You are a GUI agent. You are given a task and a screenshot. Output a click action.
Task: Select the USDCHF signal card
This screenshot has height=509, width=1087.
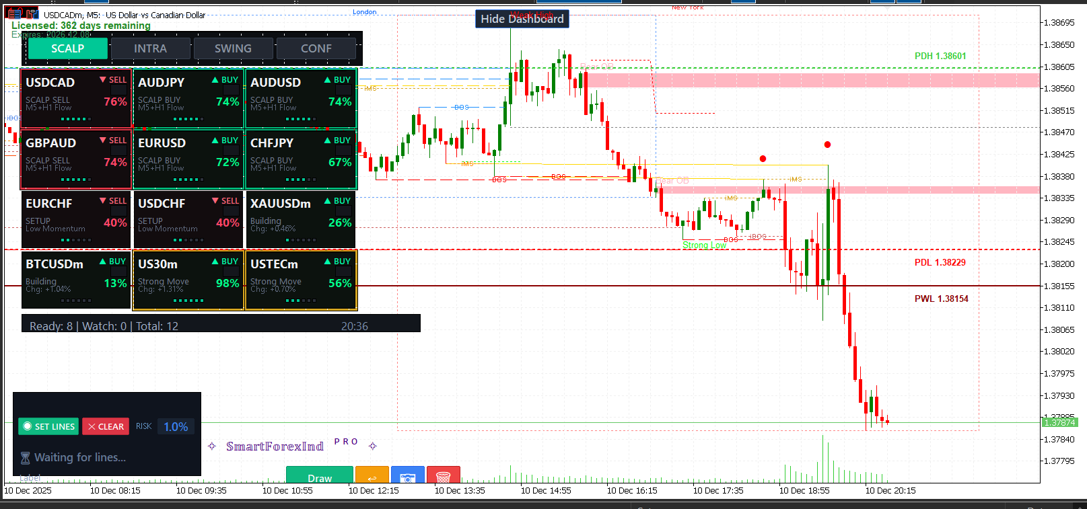pyautogui.click(x=188, y=219)
